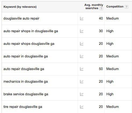Viewport: 132px width, 113px height.
Task: Show search trend icon for auto repair douglasville ga
Action: (x=82, y=69)
